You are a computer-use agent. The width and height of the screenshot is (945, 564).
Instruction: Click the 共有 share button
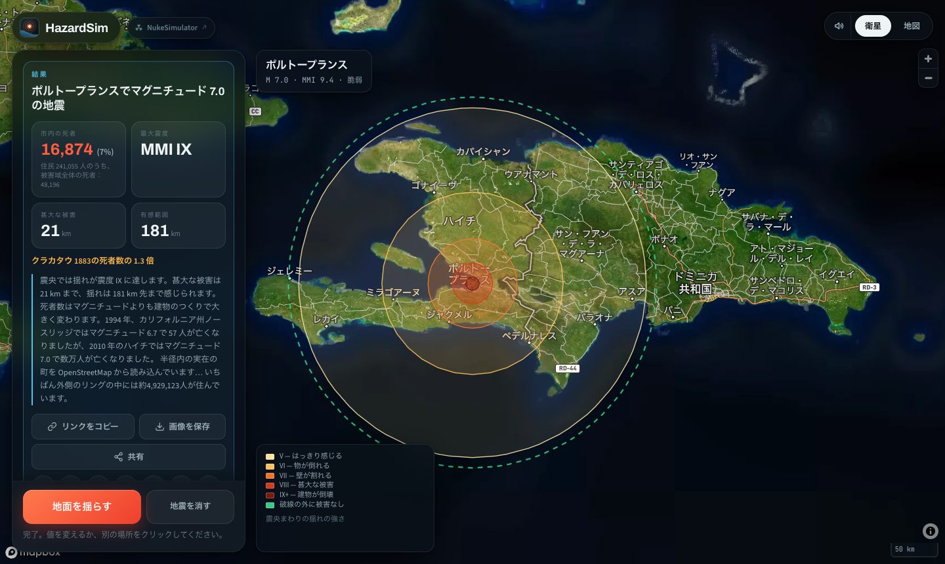[x=129, y=456]
